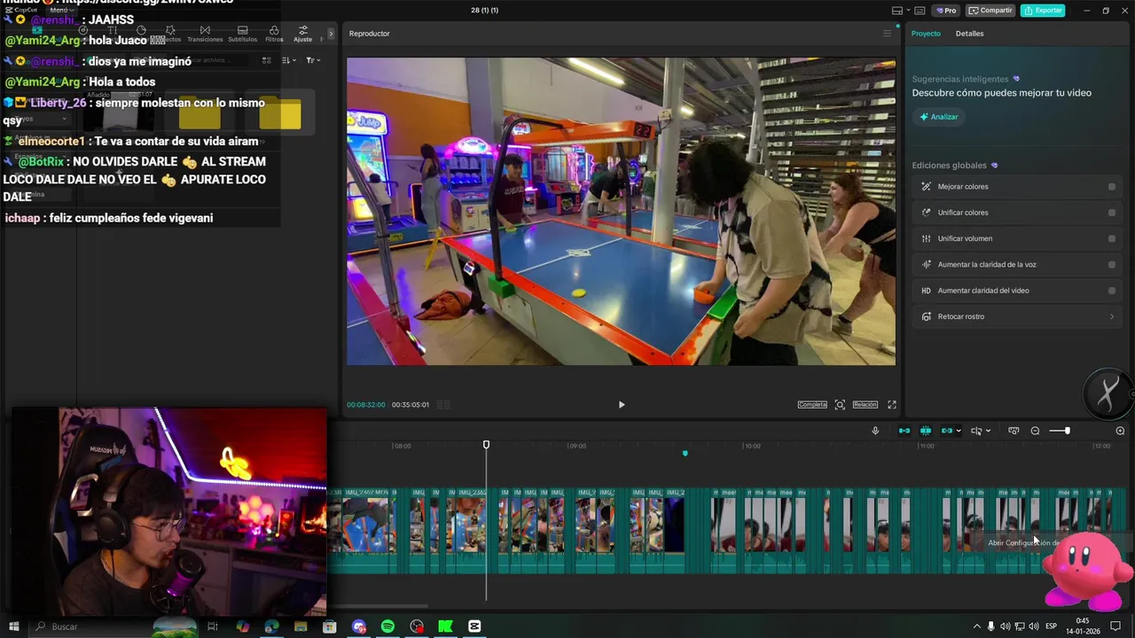The width and height of the screenshot is (1135, 638).
Task: Switch to the Proyecto tab
Action: click(926, 34)
